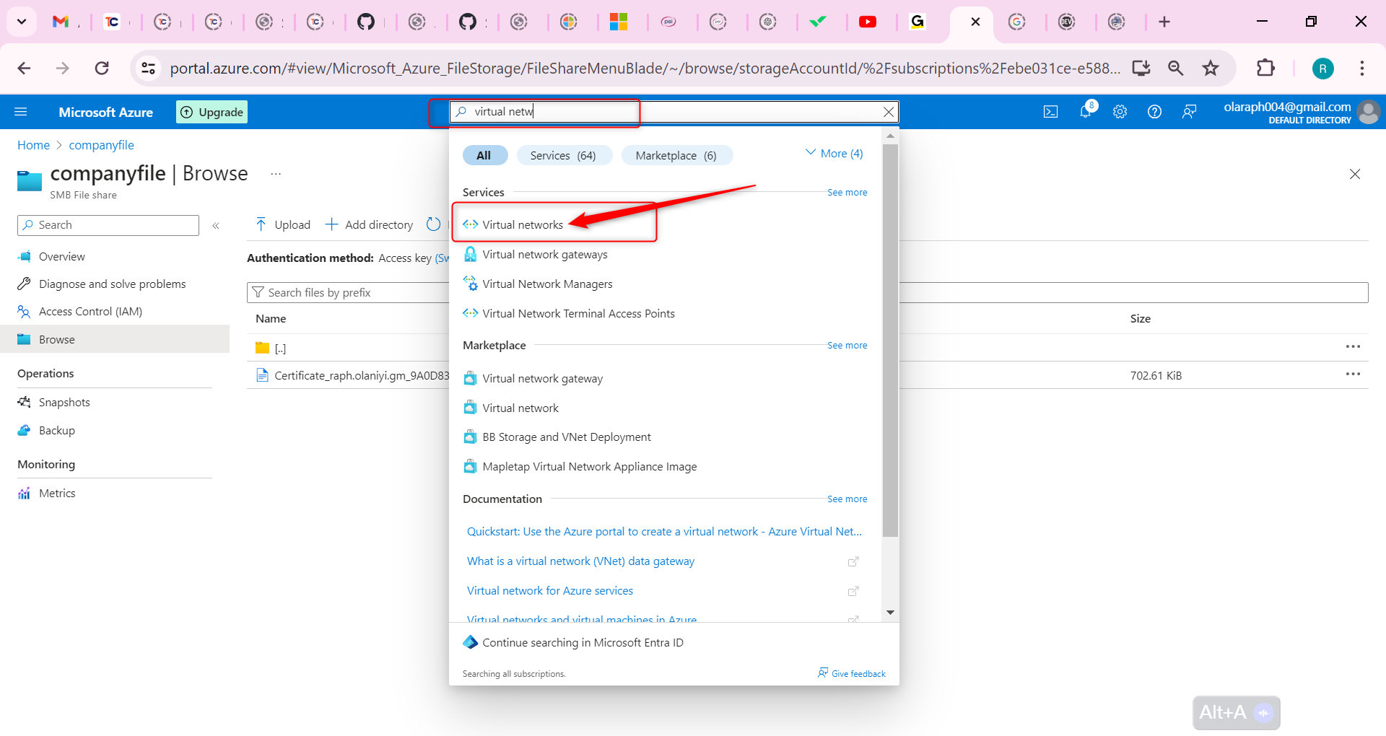Go to Microsoft Azure home logo
Viewport: 1386px width, 736px height.
106,112
